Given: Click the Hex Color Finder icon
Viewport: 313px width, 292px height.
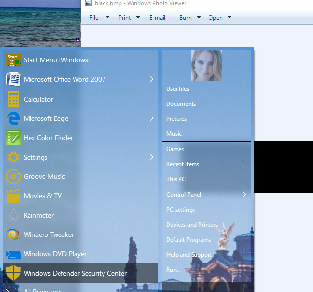Looking at the screenshot, I should coord(13,138).
